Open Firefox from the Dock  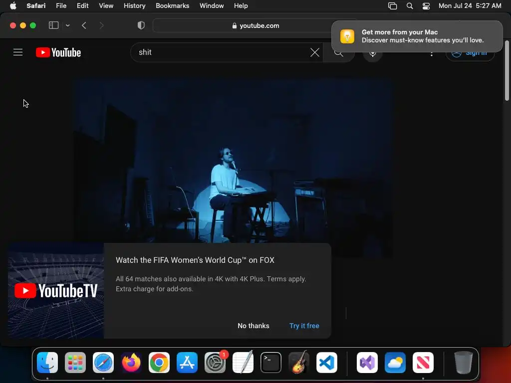(131, 362)
